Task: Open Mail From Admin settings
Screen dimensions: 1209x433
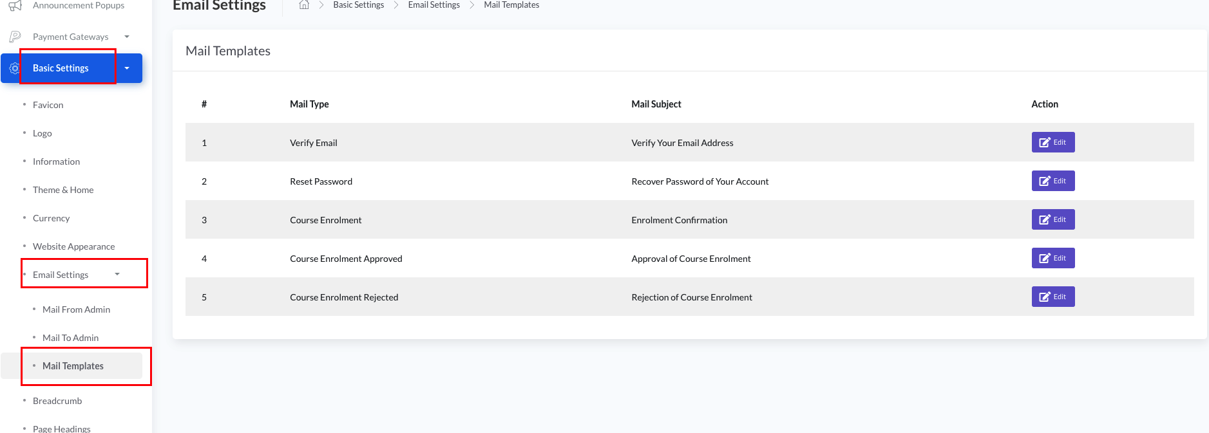Action: click(76, 309)
